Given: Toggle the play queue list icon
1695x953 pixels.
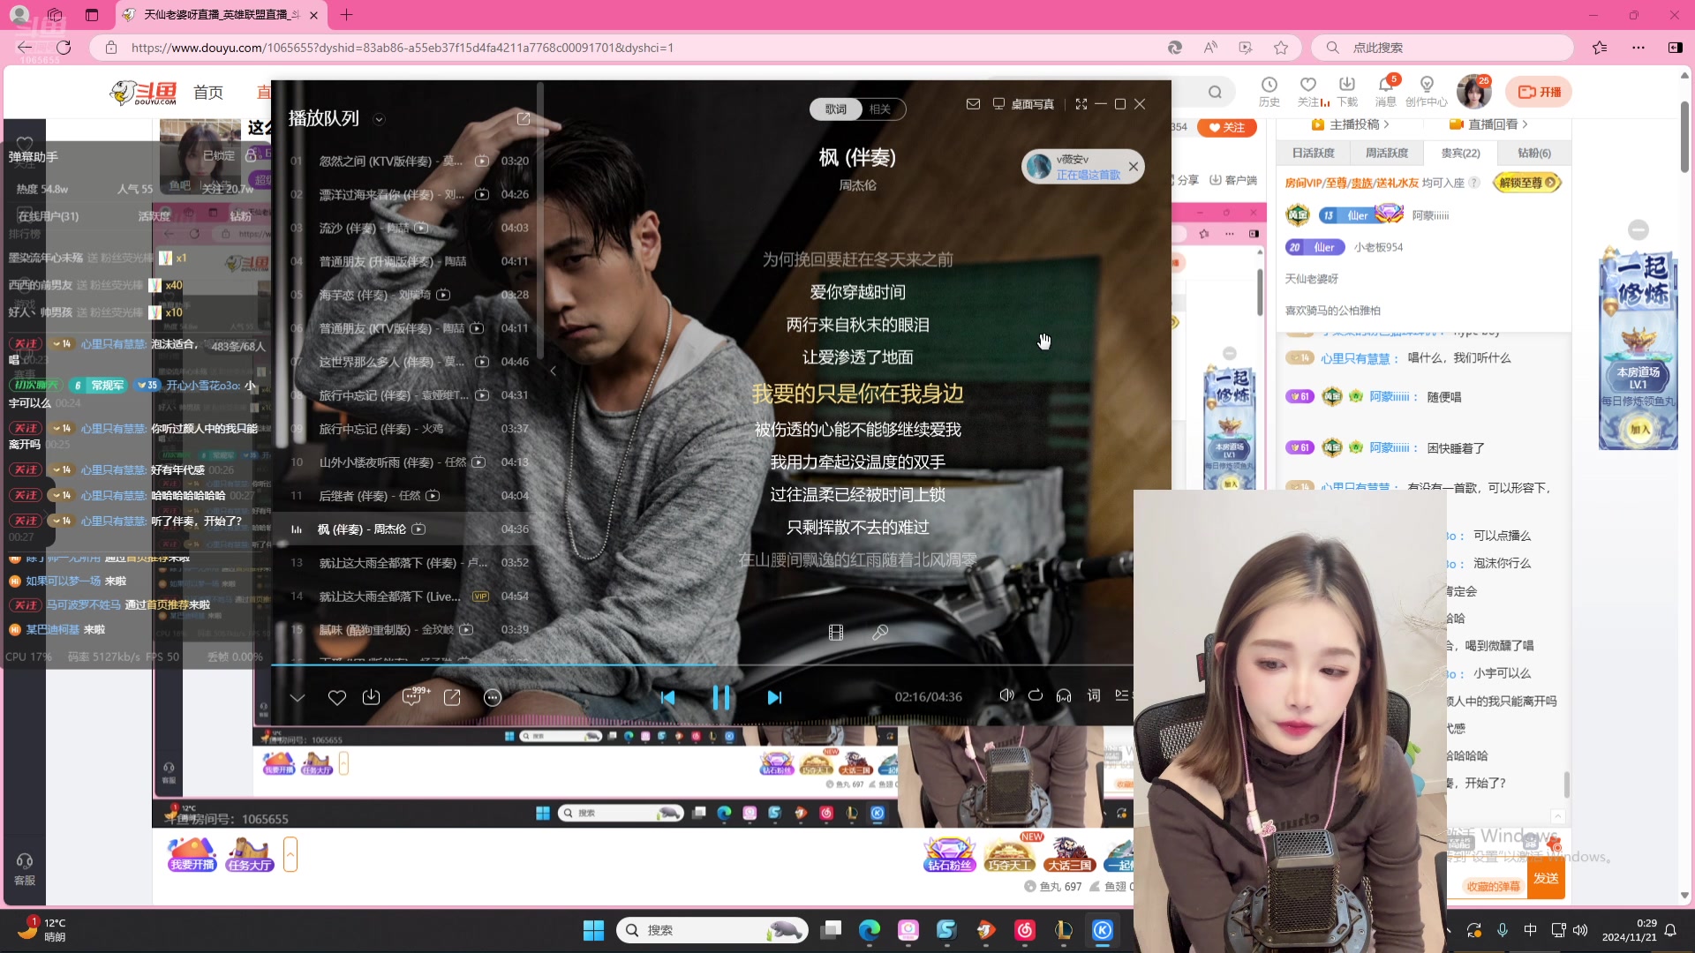Looking at the screenshot, I should click(1122, 695).
